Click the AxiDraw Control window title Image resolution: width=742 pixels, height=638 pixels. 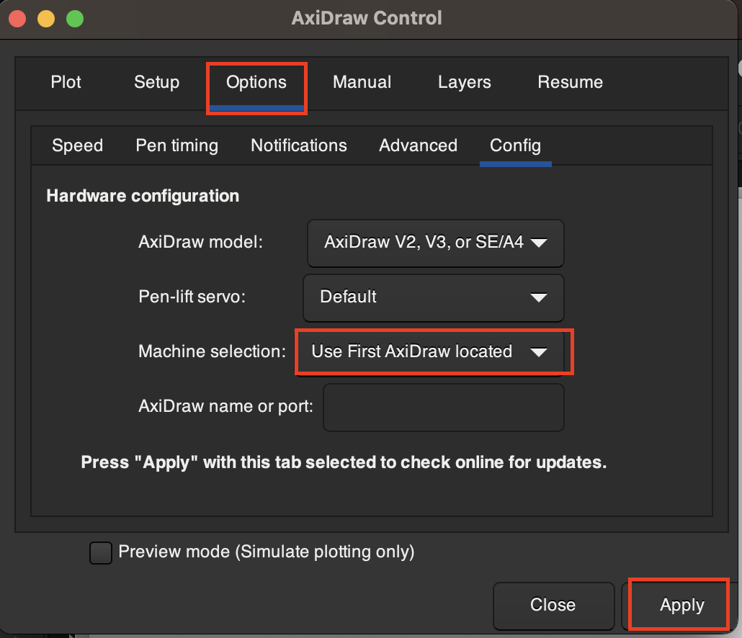click(367, 18)
